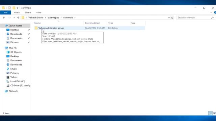The image size is (216, 121).
Task: Open Pictures under This PC
Action: (x=14, y=73)
